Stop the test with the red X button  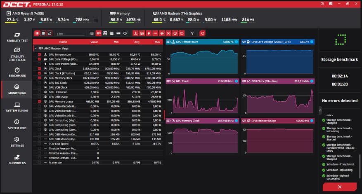click(x=340, y=187)
